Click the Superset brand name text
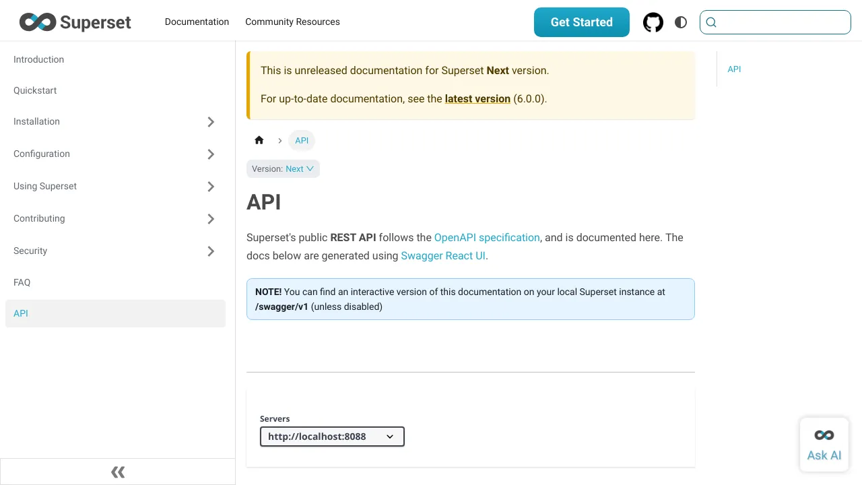 click(x=96, y=22)
